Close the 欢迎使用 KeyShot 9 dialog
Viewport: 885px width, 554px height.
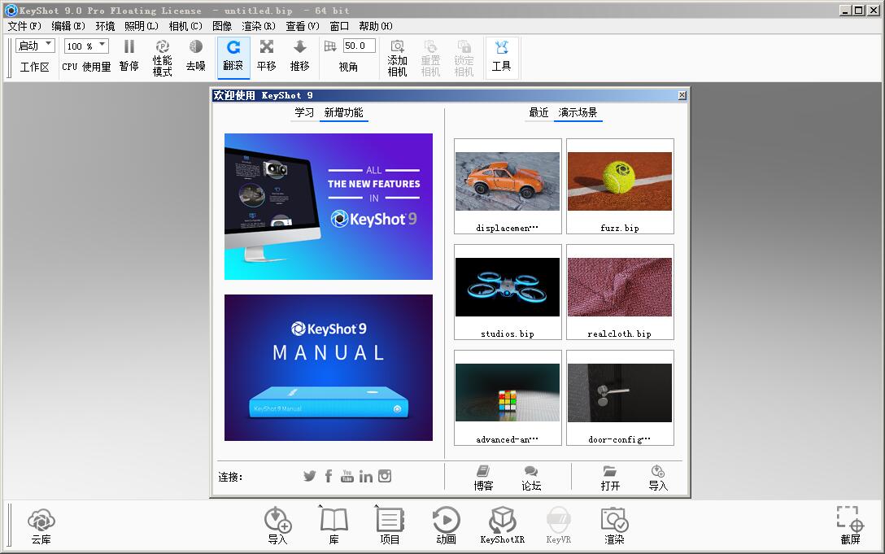click(x=682, y=95)
